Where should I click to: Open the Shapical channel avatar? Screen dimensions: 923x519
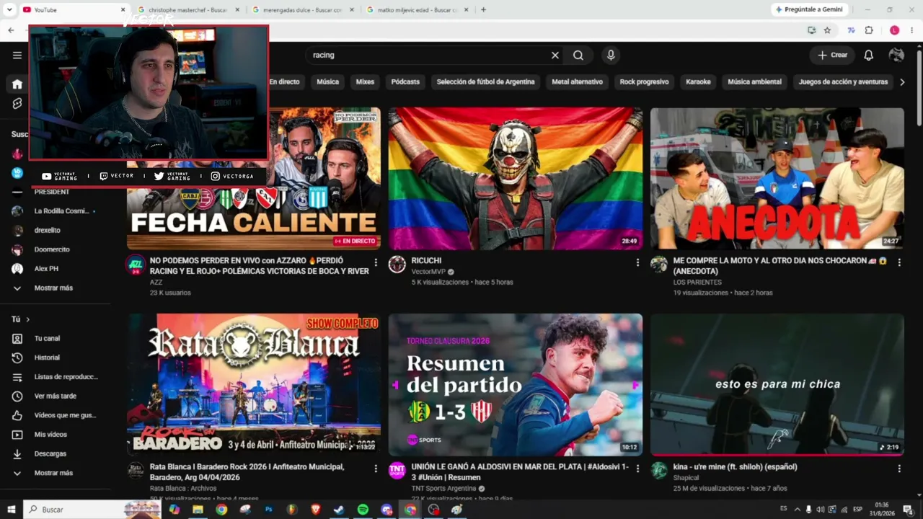(x=659, y=471)
